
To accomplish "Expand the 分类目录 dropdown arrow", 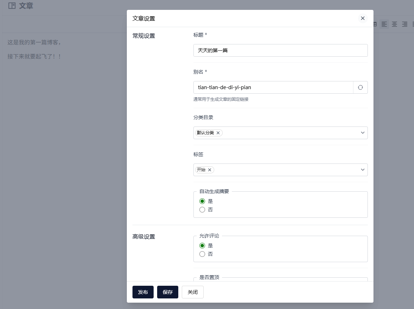I will coord(363,133).
